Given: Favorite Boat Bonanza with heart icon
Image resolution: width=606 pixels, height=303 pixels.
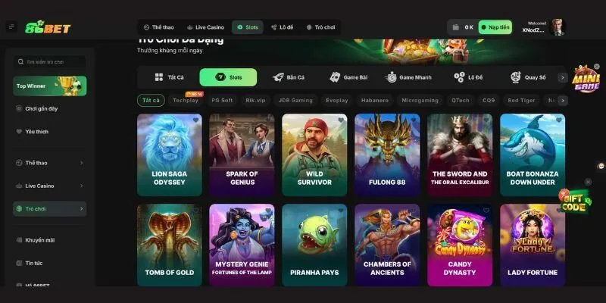Looking at the screenshot, I should [x=559, y=120].
